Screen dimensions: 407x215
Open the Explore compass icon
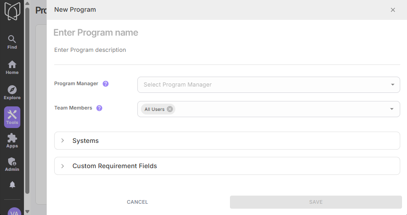coord(12,90)
